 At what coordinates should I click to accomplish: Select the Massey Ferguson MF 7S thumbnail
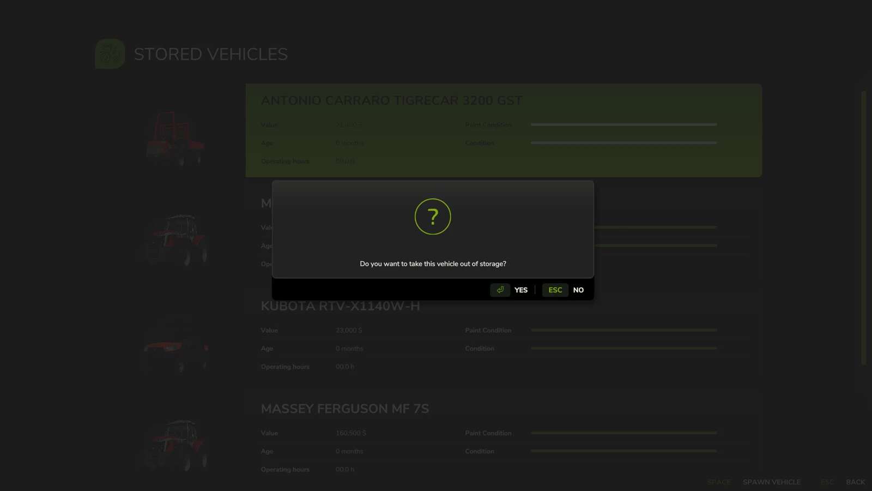pyautogui.click(x=175, y=445)
